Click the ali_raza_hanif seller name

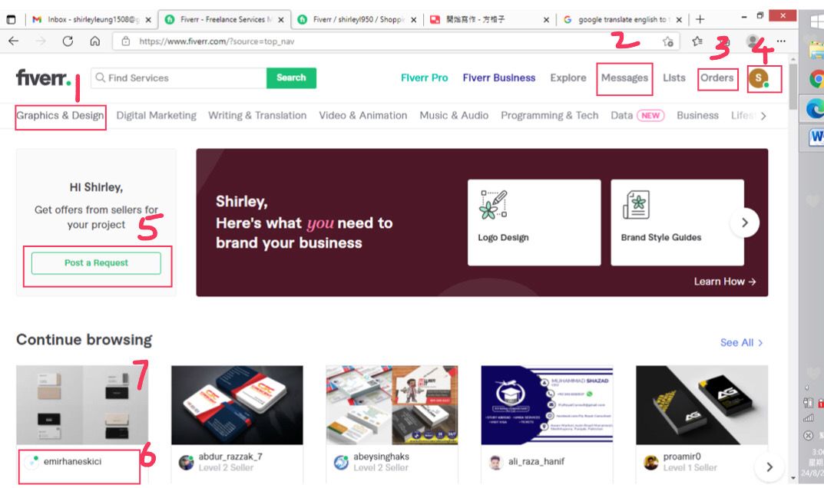536,461
